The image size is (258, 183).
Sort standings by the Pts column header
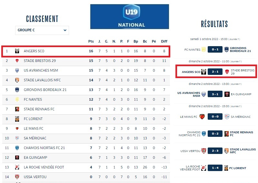click(91, 41)
